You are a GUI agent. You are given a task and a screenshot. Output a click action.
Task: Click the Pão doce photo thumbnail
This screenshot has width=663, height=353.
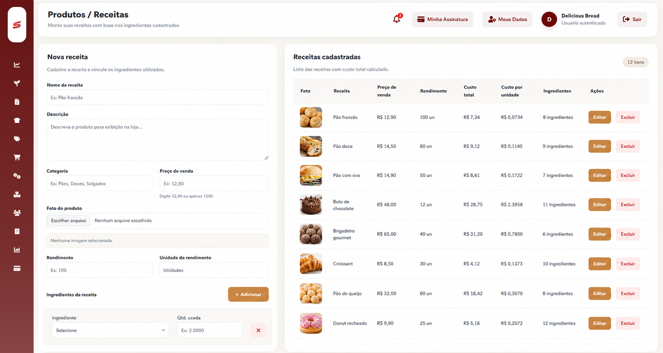click(311, 146)
